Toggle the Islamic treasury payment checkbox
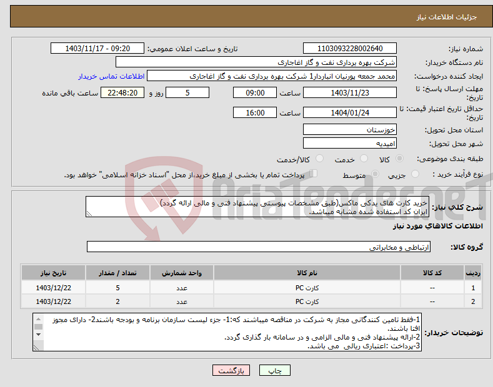This screenshot has width=493, height=387. tap(314, 173)
